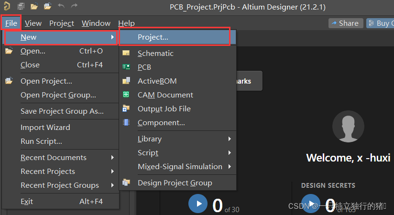Open the Help menu
Image resolution: width=394 pixels, height=215 pixels.
click(x=126, y=23)
